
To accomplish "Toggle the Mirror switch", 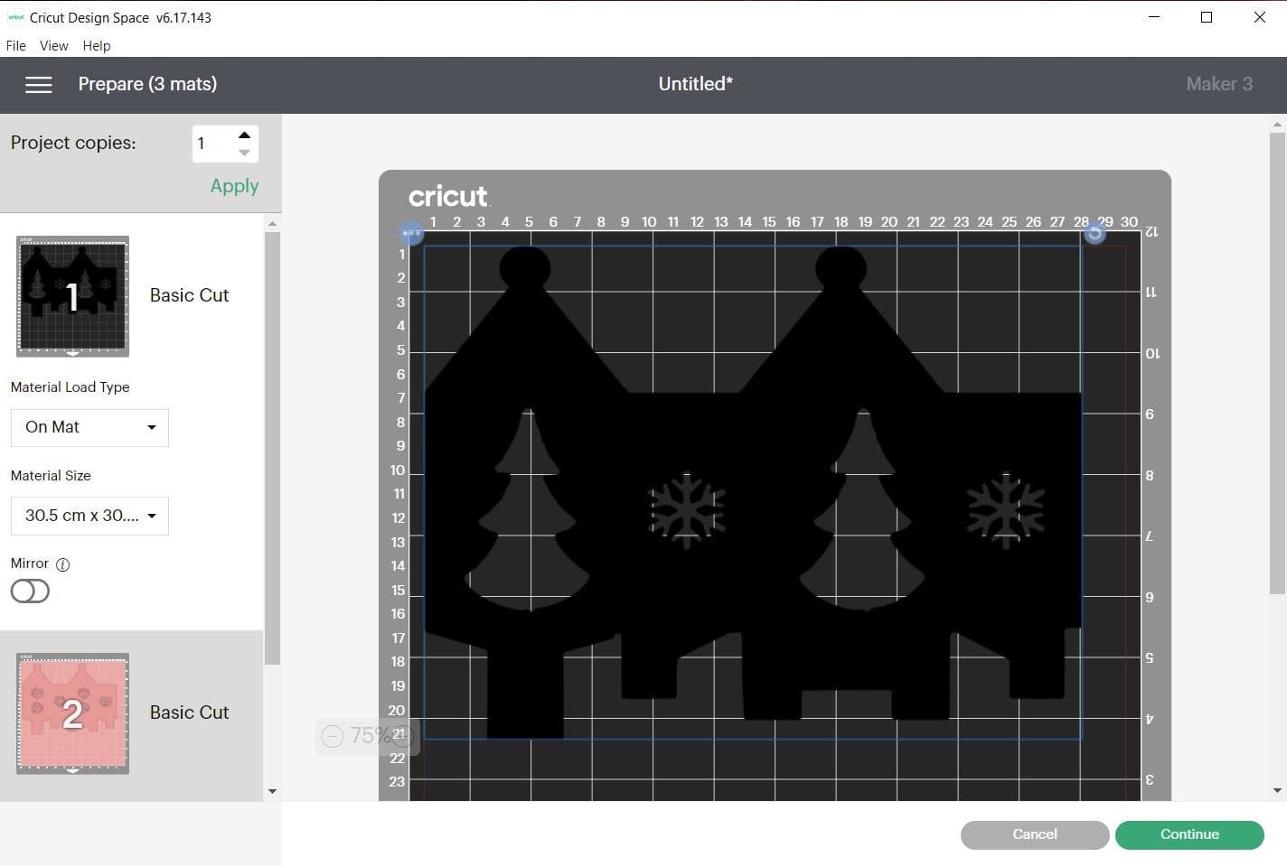I will (30, 591).
